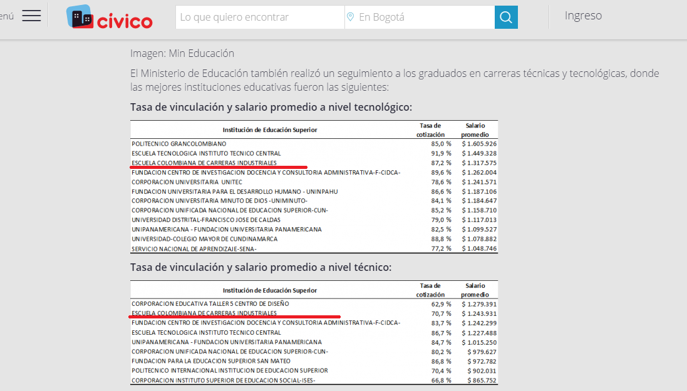This screenshot has height=391, width=687.
Task: Select heading 'Tasa de vinculación y salario promedio a nivel técnico:'
Action: tap(261, 267)
